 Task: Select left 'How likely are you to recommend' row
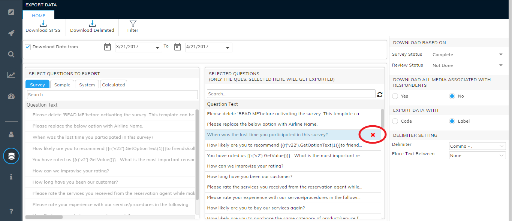(110, 148)
